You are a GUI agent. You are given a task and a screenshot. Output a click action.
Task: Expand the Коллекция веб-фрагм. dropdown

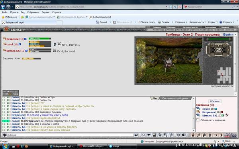click(86, 17)
